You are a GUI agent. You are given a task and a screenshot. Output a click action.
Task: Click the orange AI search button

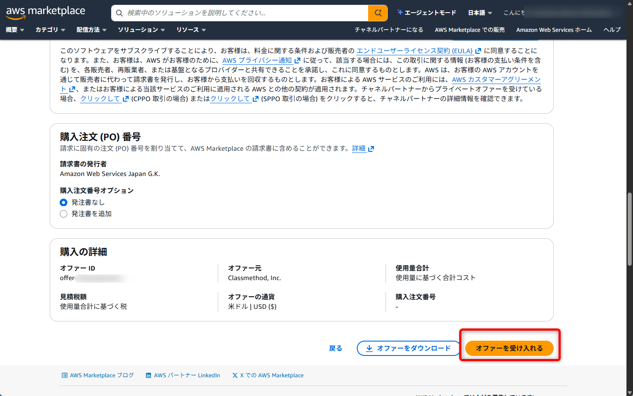tap(378, 13)
